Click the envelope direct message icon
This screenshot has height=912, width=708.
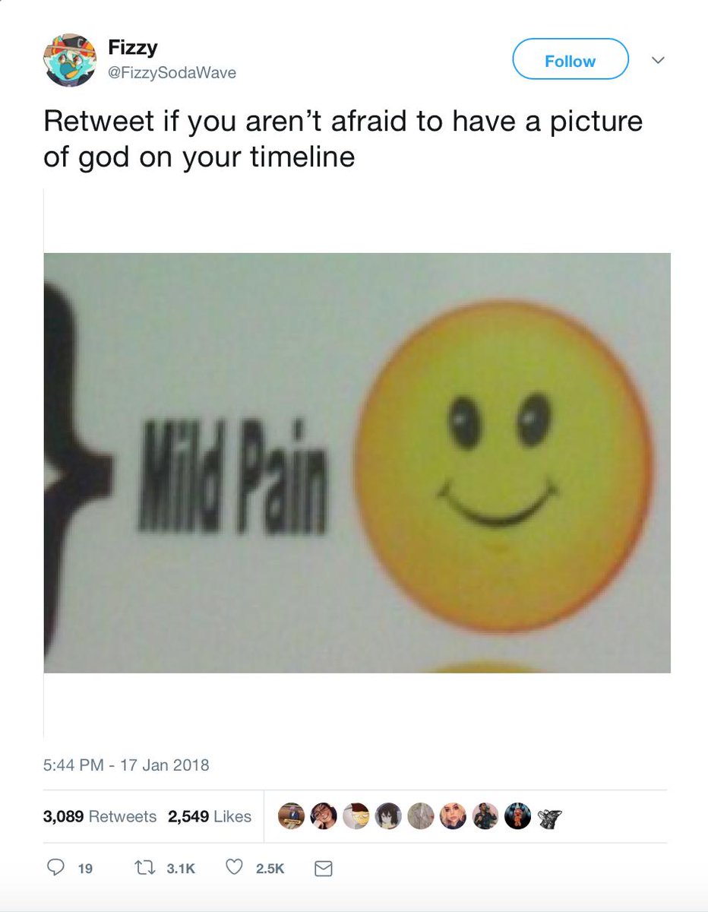pos(324,868)
